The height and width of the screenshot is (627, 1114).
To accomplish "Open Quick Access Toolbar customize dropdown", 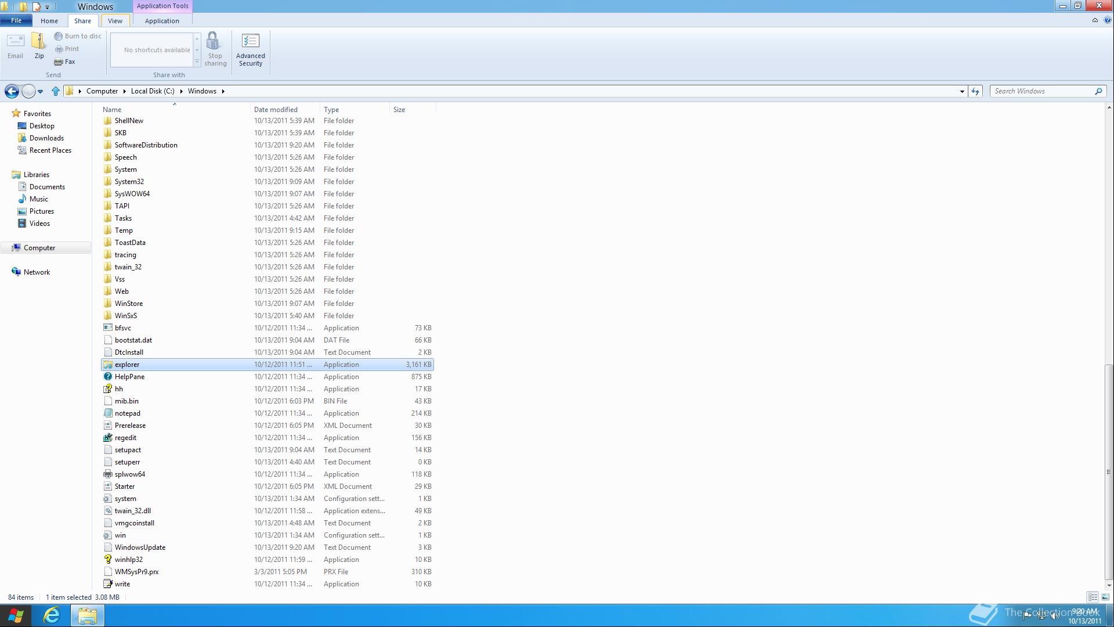I will [x=47, y=7].
